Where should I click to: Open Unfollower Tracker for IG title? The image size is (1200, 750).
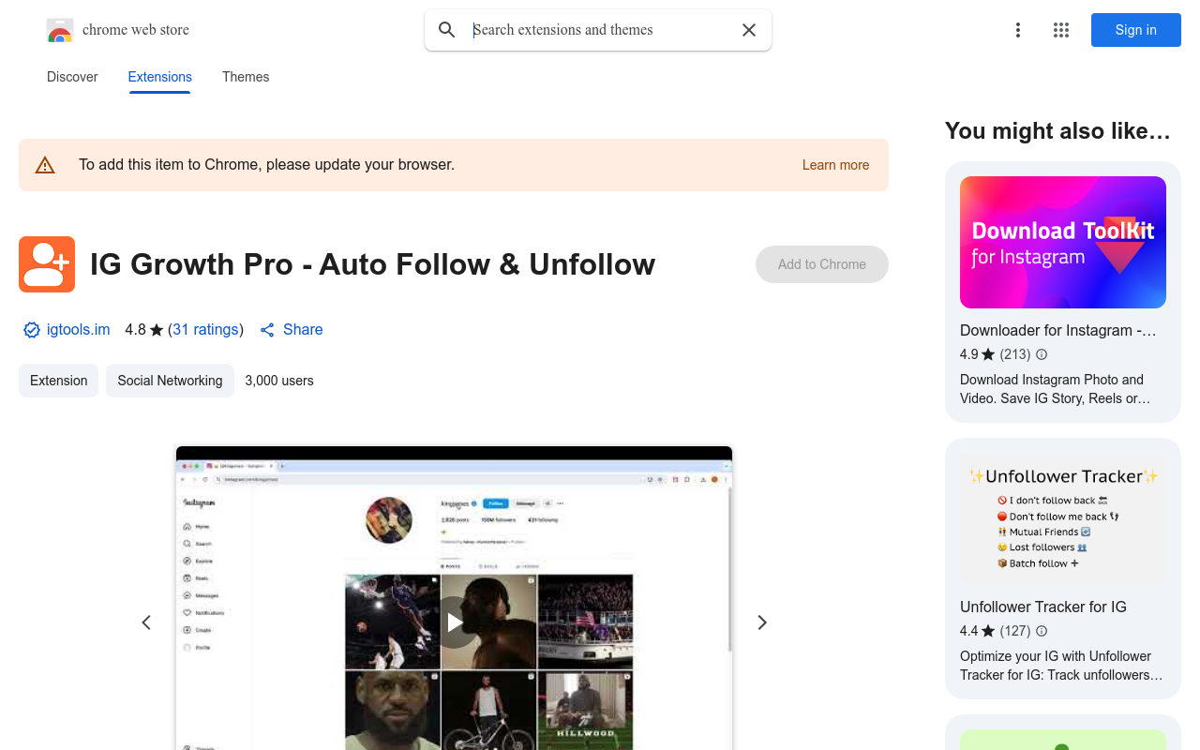tap(1043, 607)
